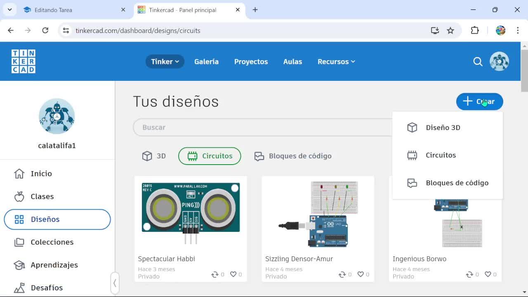This screenshot has width=528, height=297.
Task: Choose Bloques de código from Crear menu
Action: coord(448,183)
